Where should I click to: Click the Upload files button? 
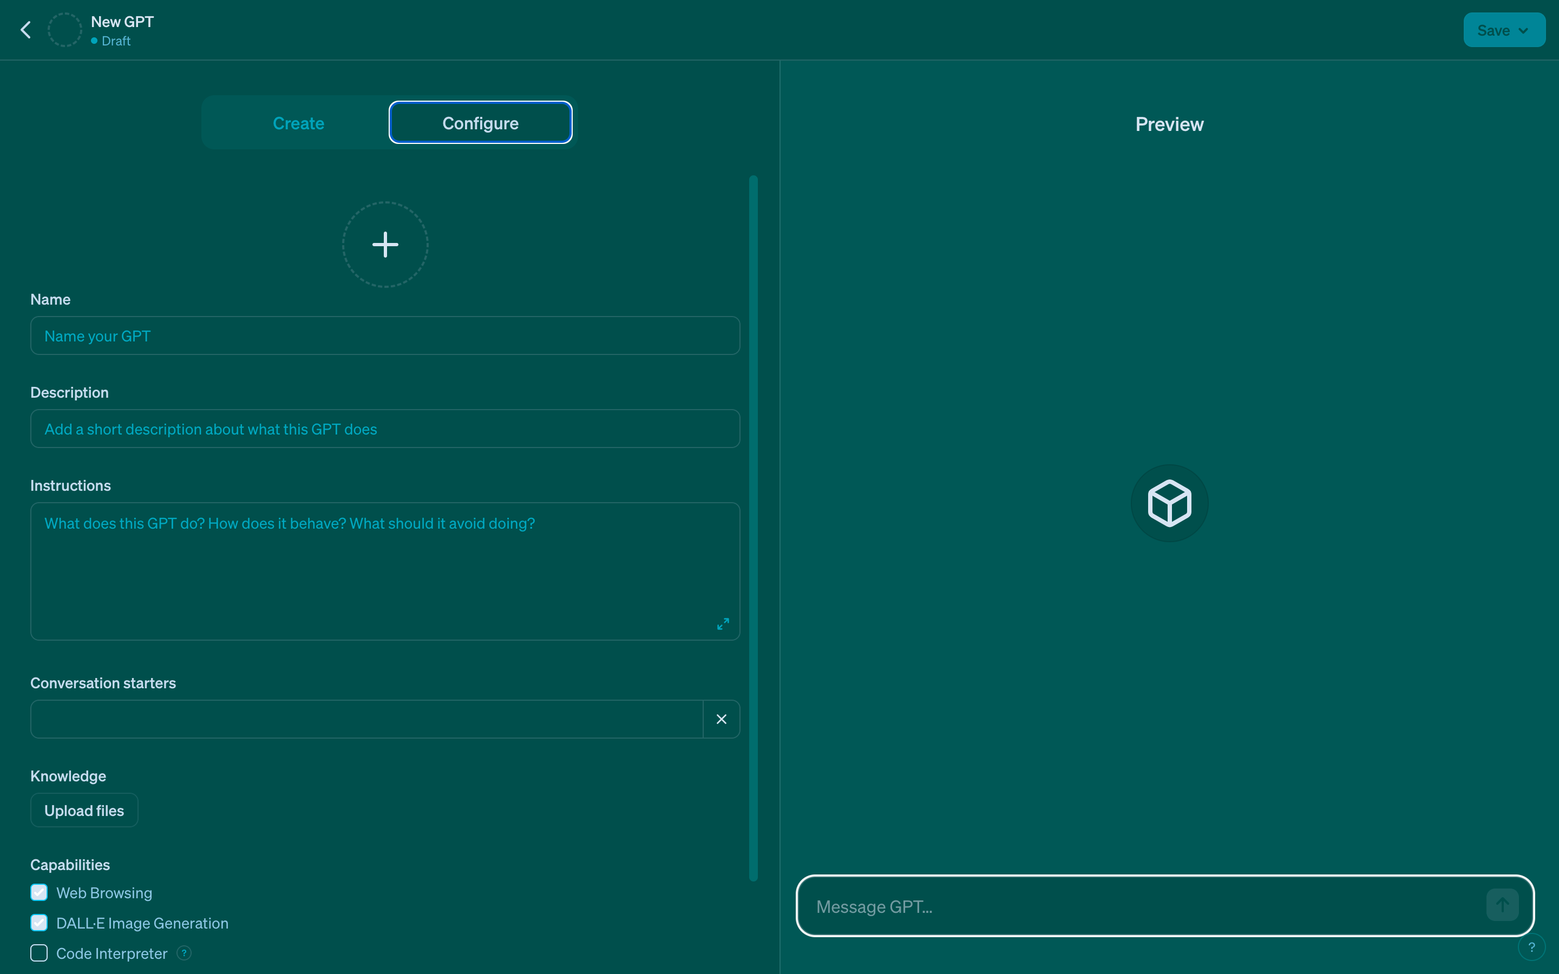pos(84,811)
